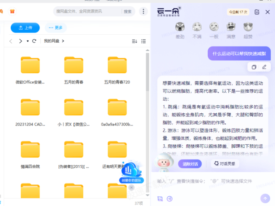
Task: Expand the navigation history dropdown arrow
Action: 28,41
